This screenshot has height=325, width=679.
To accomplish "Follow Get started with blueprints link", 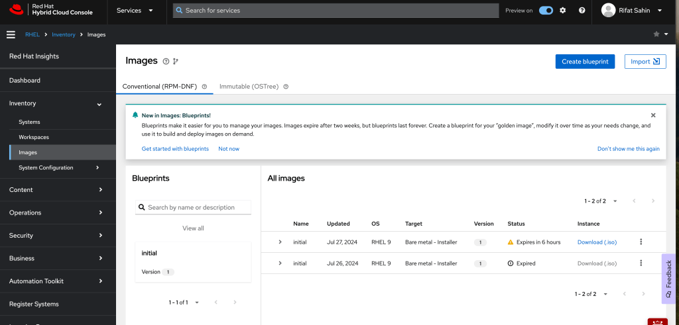I will coord(175,149).
